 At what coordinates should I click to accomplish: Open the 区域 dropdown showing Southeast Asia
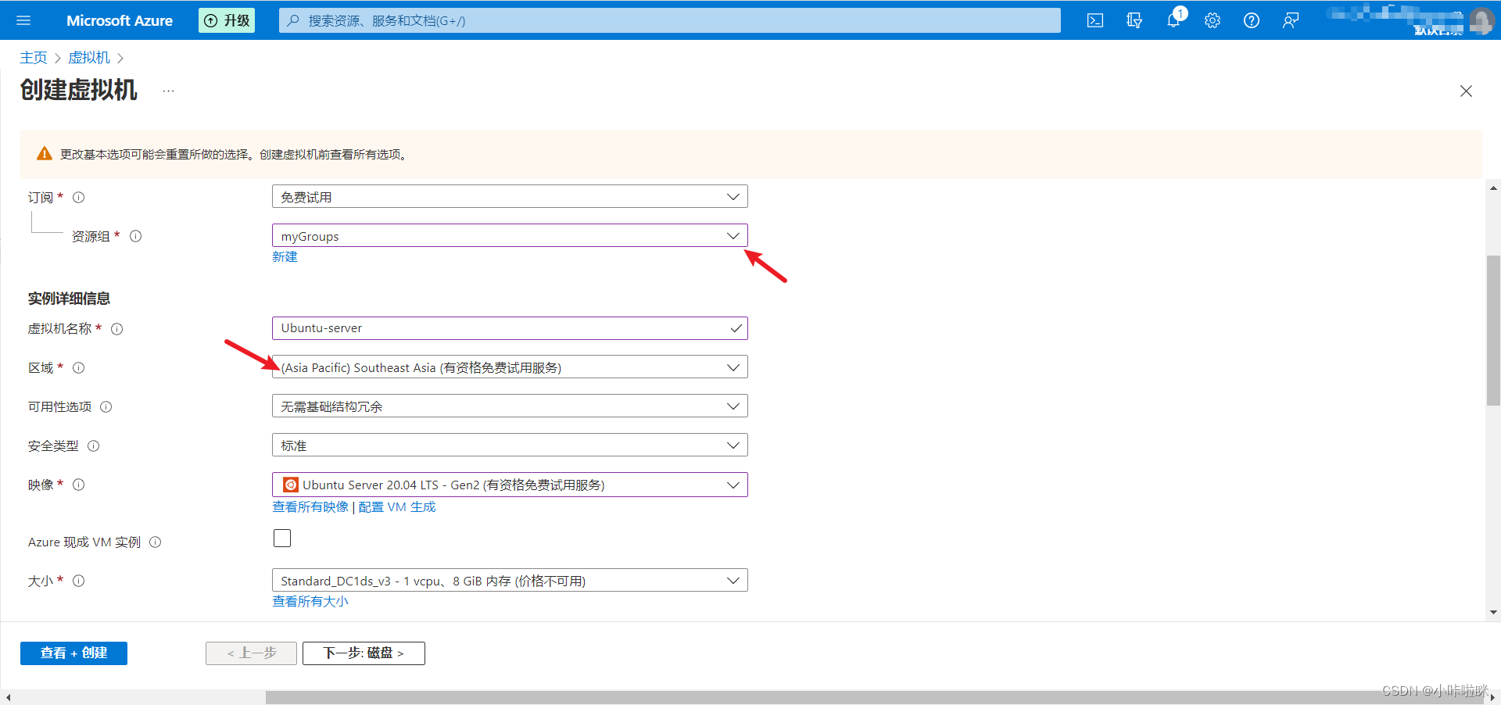click(510, 367)
